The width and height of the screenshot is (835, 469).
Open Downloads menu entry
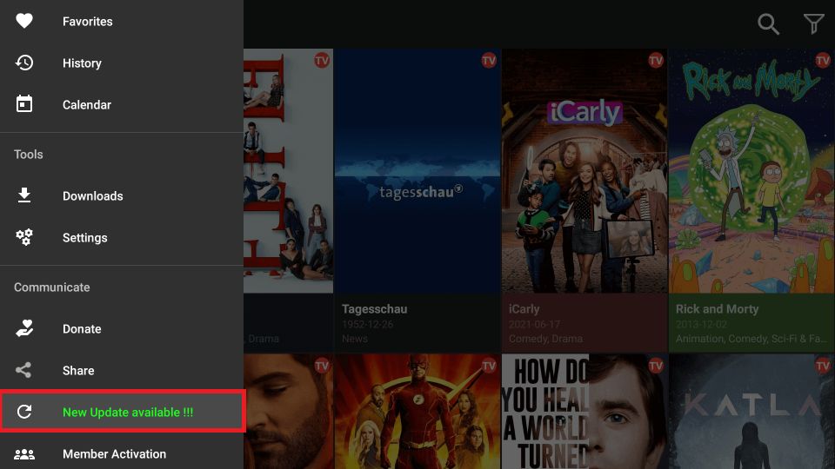click(122, 195)
